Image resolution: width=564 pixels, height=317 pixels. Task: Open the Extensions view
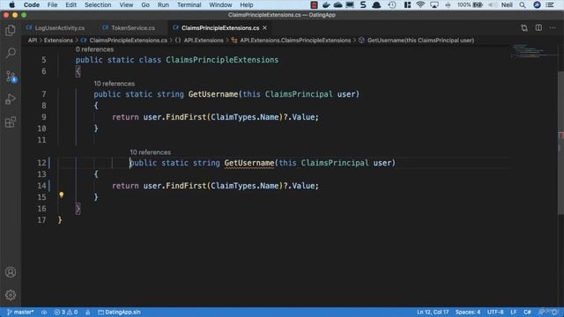(11, 122)
